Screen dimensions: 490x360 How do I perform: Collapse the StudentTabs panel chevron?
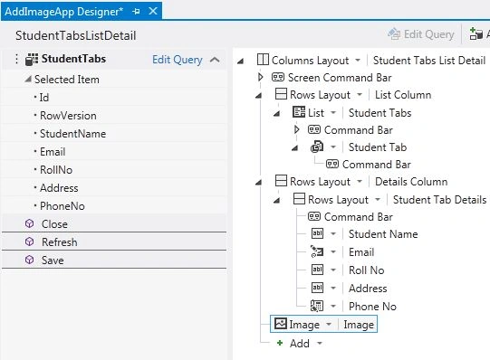(215, 60)
